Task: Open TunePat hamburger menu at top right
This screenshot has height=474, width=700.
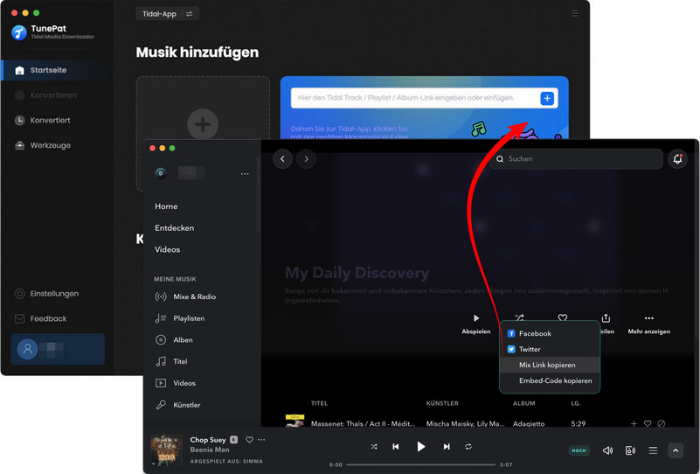Action: click(x=575, y=13)
